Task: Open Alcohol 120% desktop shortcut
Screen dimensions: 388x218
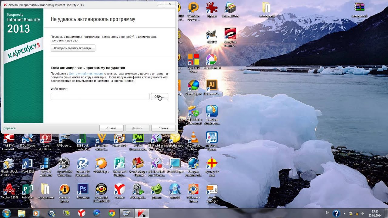Action: coord(9,191)
